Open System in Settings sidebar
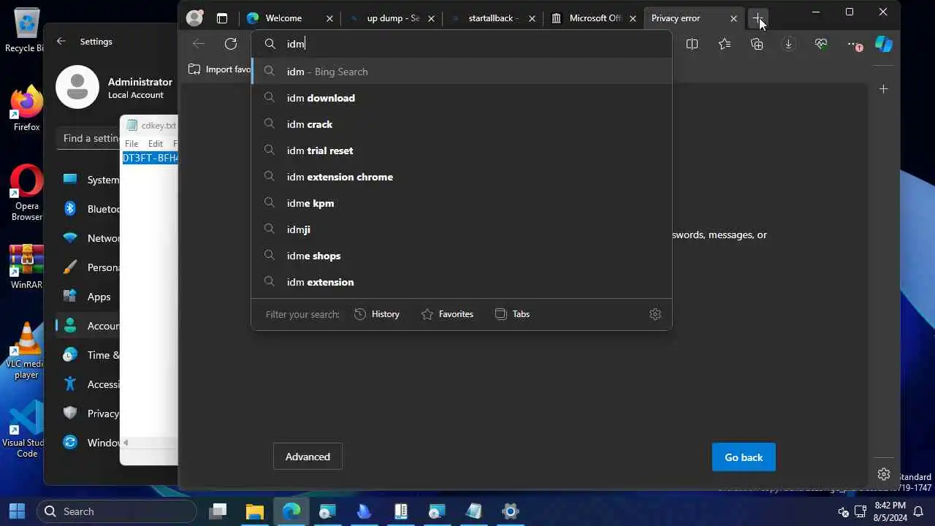935x526 pixels. tap(89, 180)
